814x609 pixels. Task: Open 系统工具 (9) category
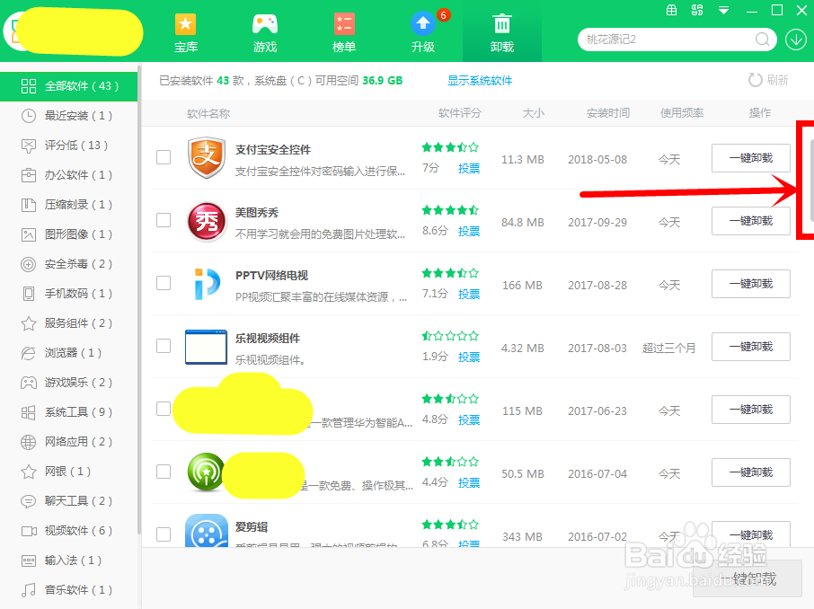[x=68, y=412]
